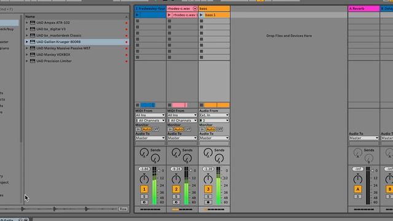Expand the UAD Precision Limiter entry

pyautogui.click(x=27, y=61)
